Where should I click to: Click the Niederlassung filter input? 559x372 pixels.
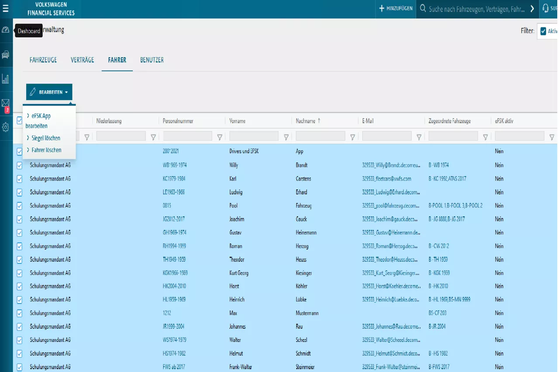pyautogui.click(x=121, y=136)
